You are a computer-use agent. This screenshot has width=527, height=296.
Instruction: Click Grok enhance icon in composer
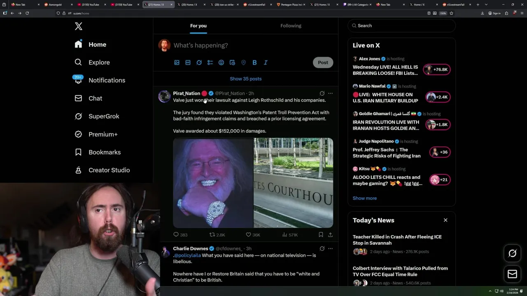[199, 62]
